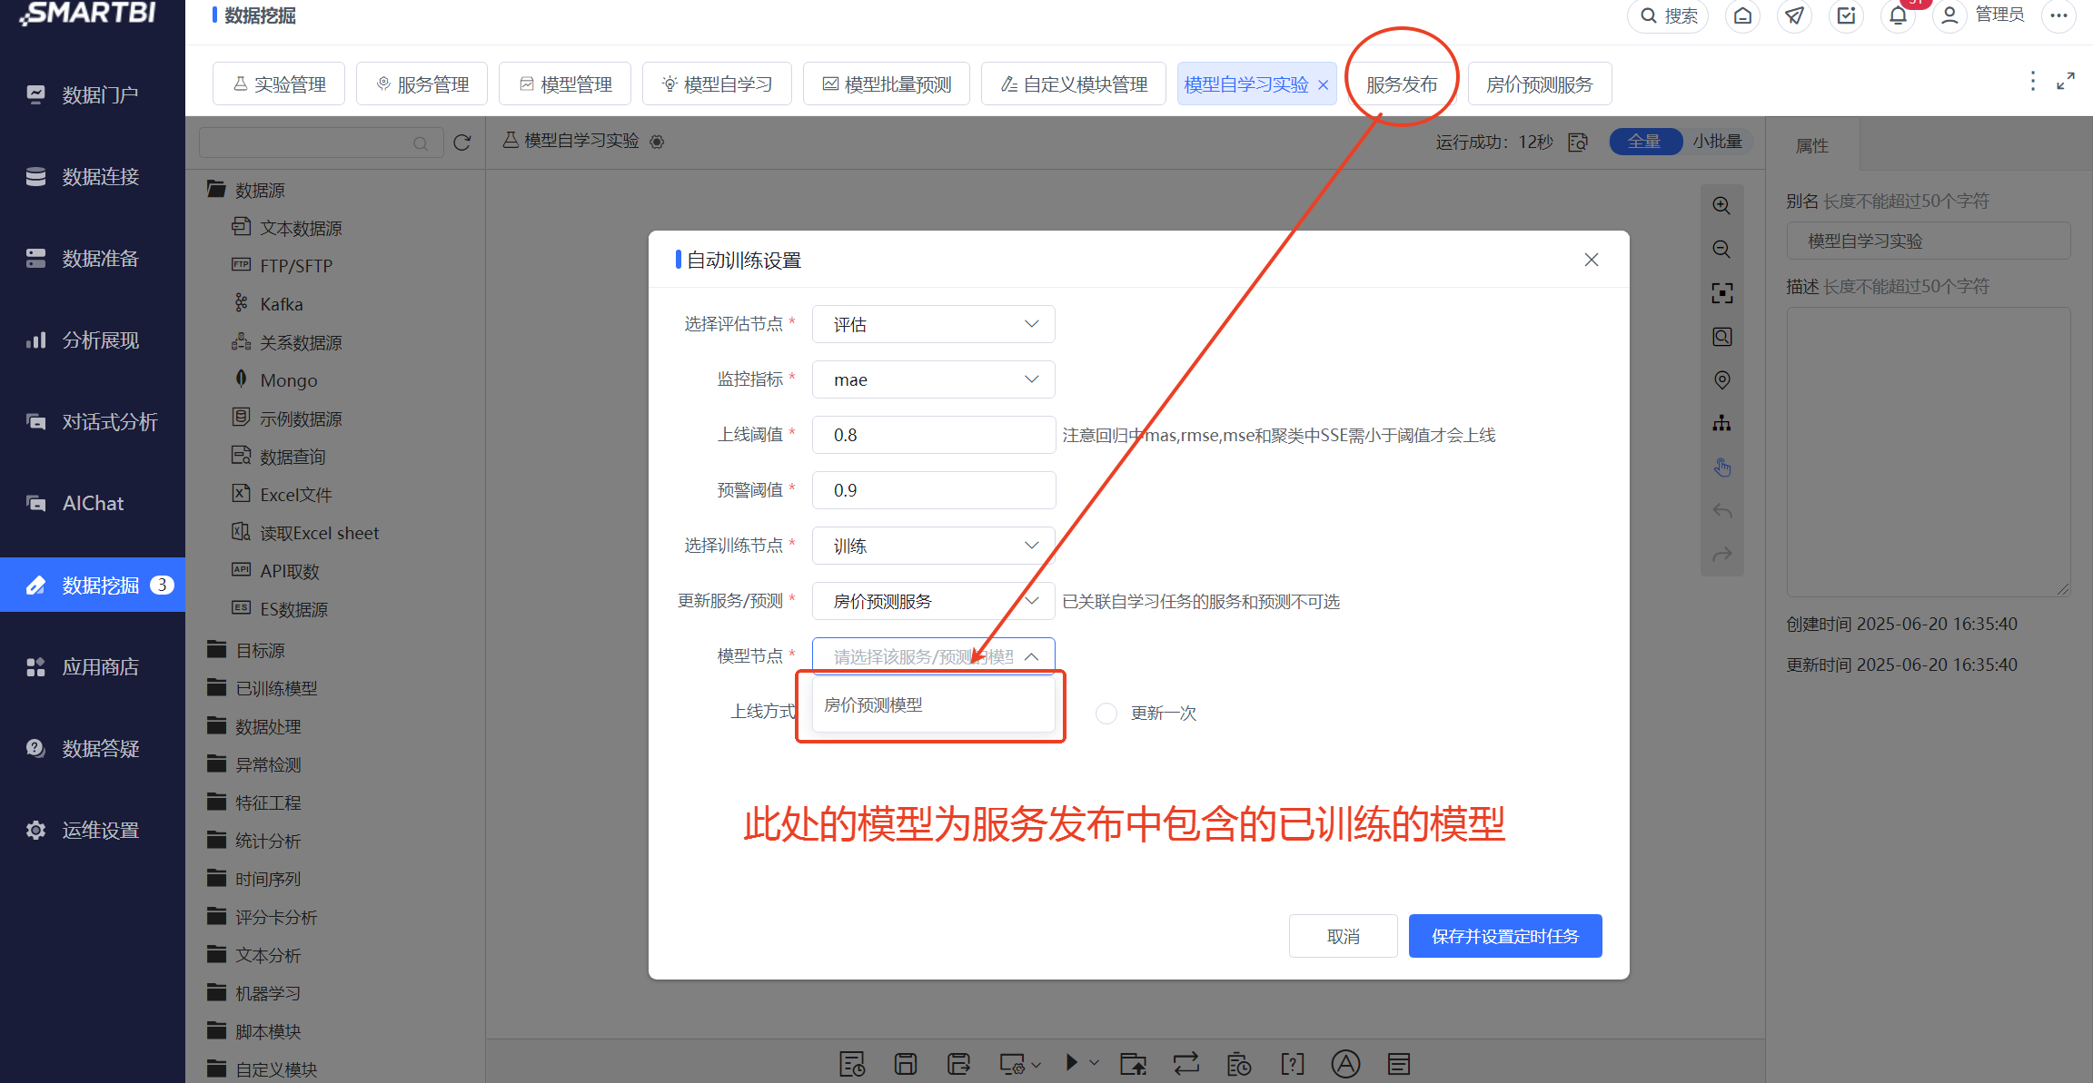The height and width of the screenshot is (1083, 2093).
Task: Close the 自动训练设置 dialog
Action: click(x=1592, y=260)
